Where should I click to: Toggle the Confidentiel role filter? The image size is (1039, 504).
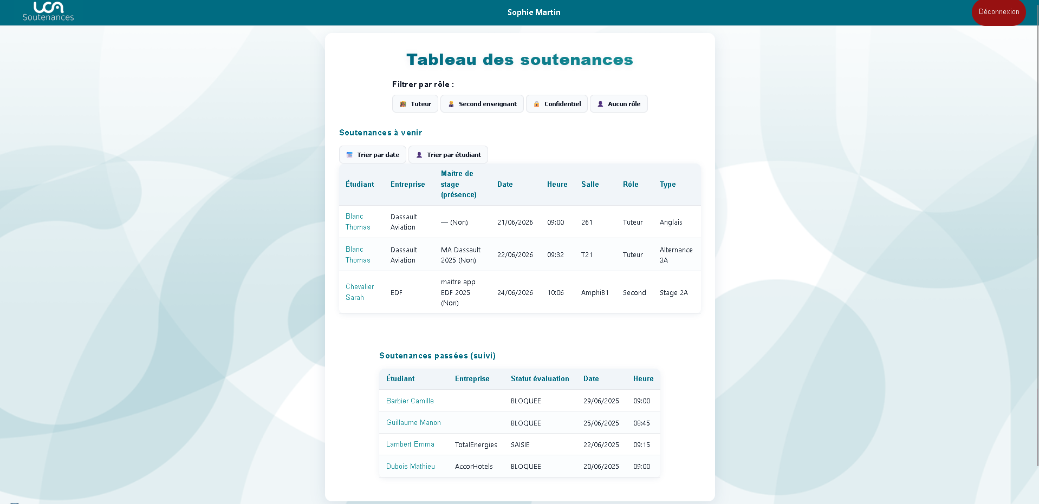tap(557, 104)
